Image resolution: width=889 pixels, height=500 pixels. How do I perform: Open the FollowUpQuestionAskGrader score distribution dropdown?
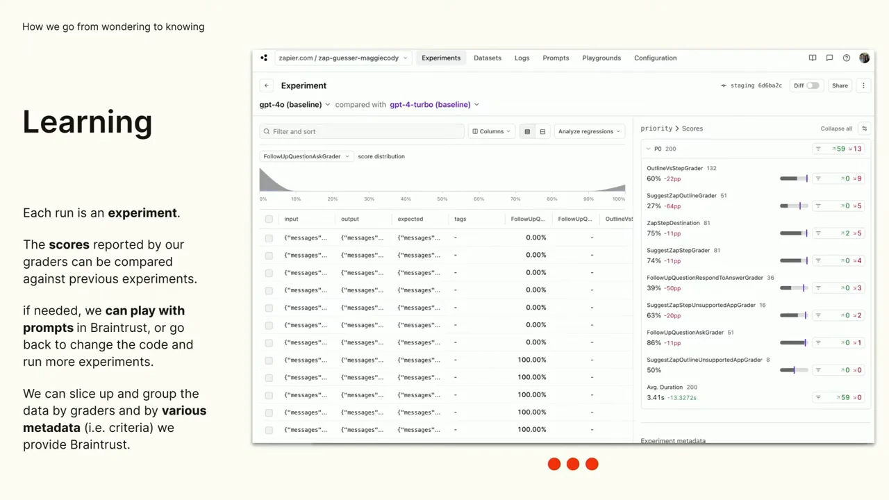tap(306, 156)
